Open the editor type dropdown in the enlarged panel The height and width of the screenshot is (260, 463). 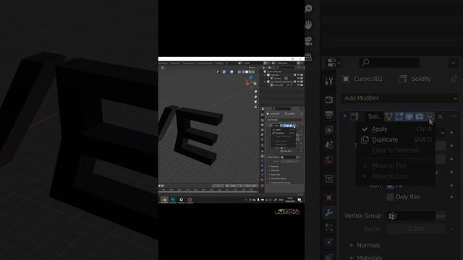pos(334,63)
